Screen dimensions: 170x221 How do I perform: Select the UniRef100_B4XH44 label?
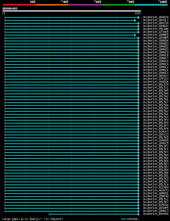coord(156,214)
